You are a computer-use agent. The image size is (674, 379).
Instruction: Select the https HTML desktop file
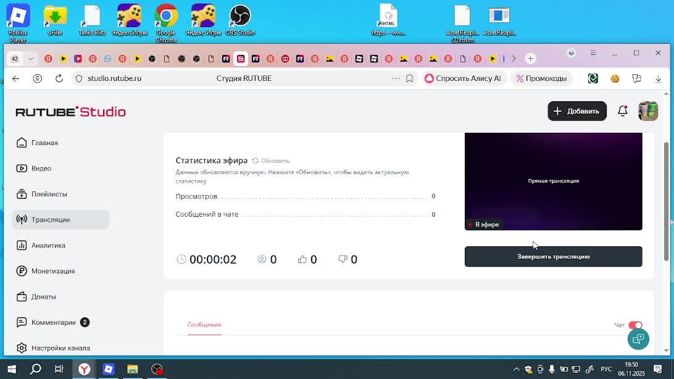tap(388, 20)
